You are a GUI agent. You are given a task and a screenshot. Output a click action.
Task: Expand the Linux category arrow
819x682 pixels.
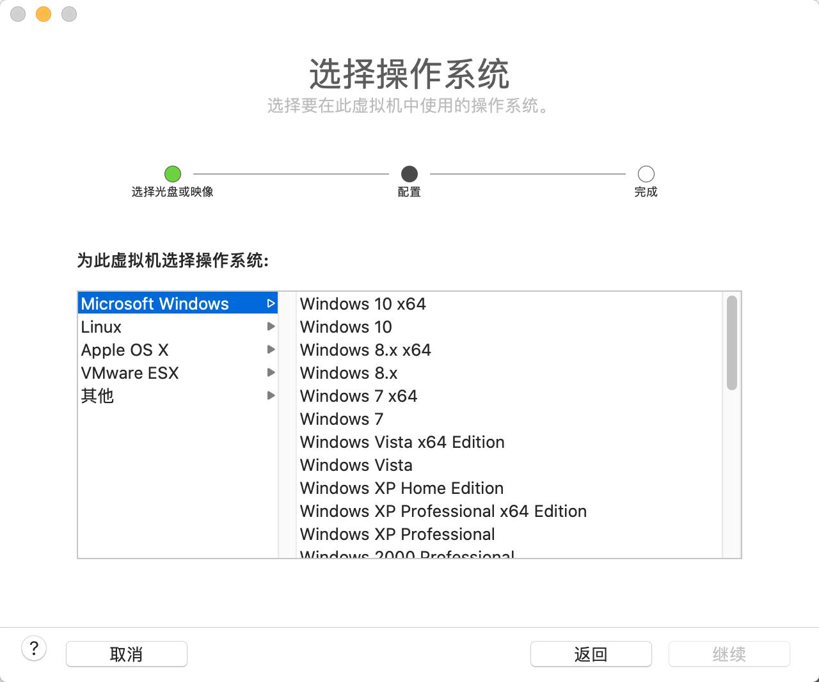[x=271, y=326]
